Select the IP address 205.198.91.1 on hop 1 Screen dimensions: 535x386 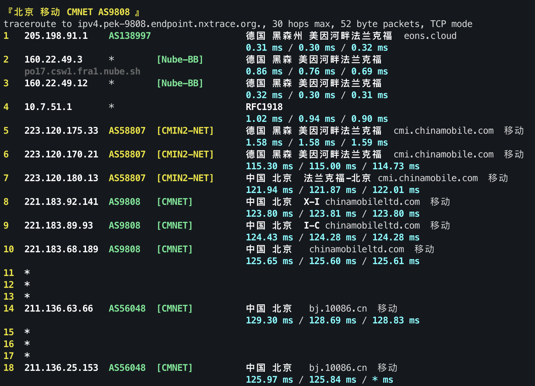click(56, 36)
